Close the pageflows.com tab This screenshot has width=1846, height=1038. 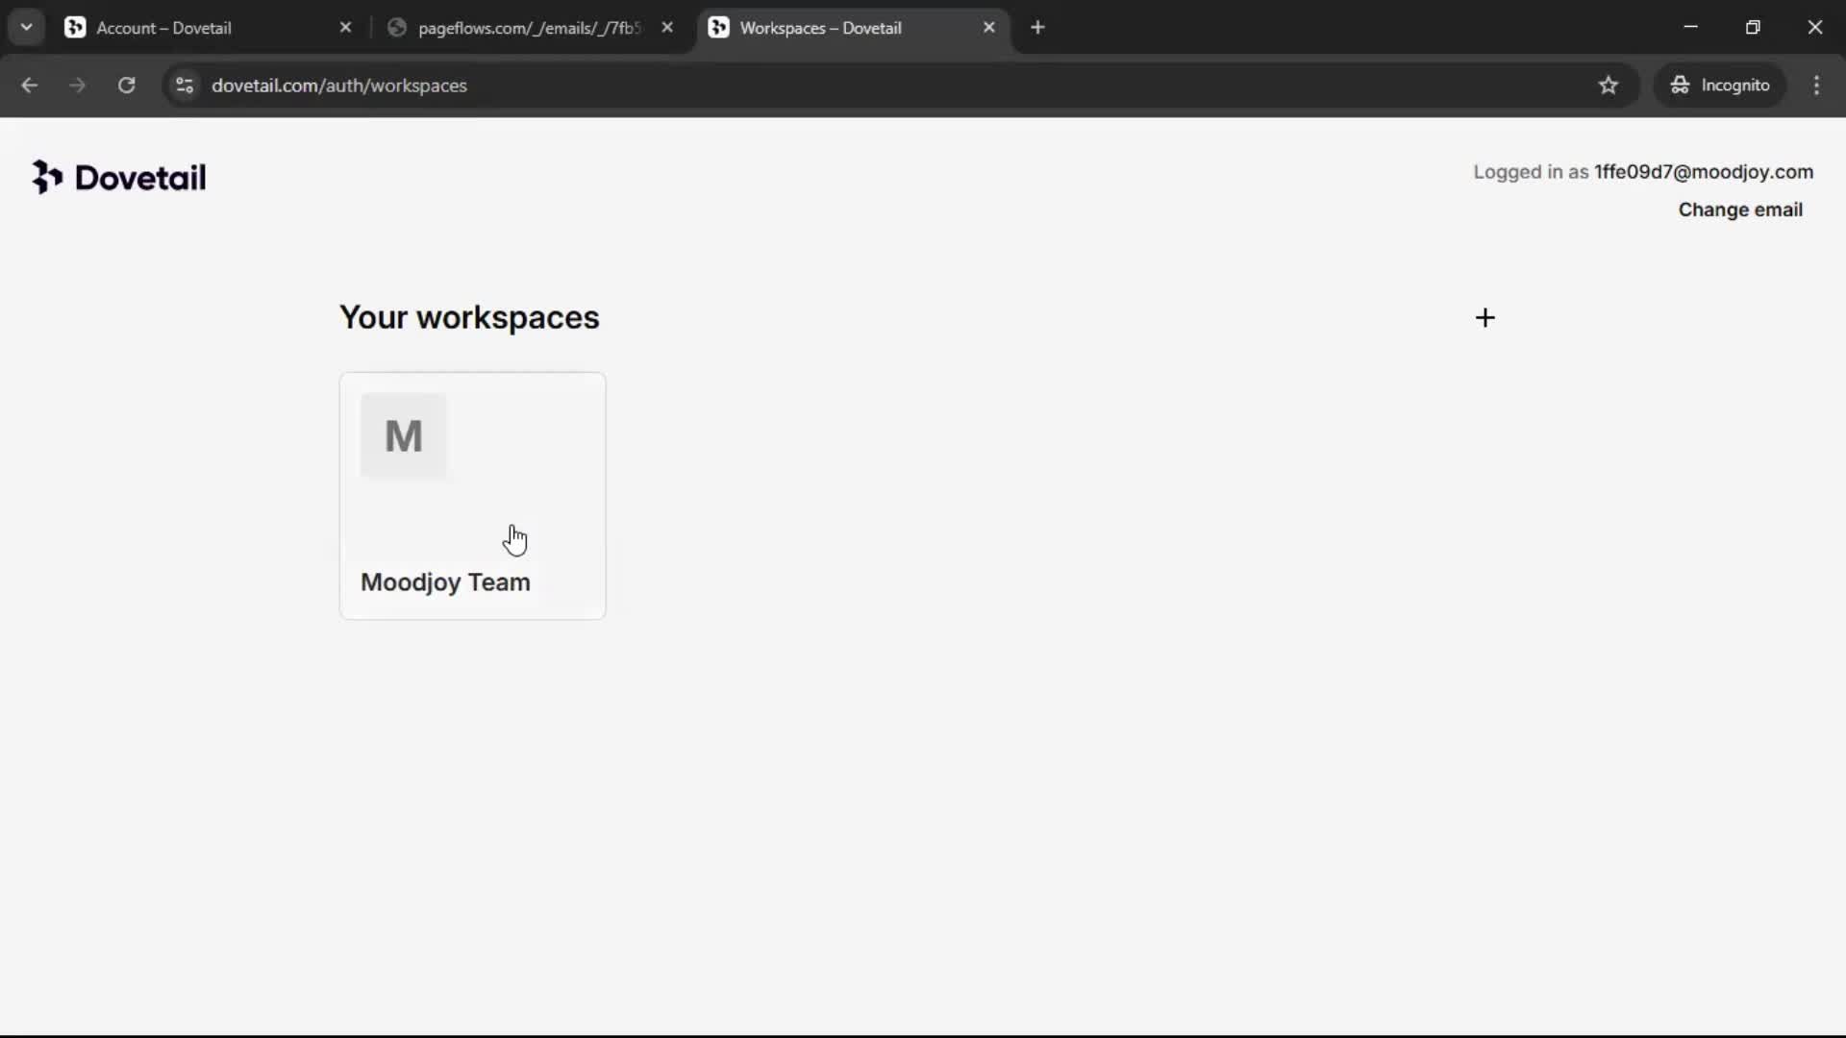pos(667,28)
